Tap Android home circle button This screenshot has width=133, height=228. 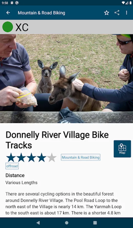point(67,223)
